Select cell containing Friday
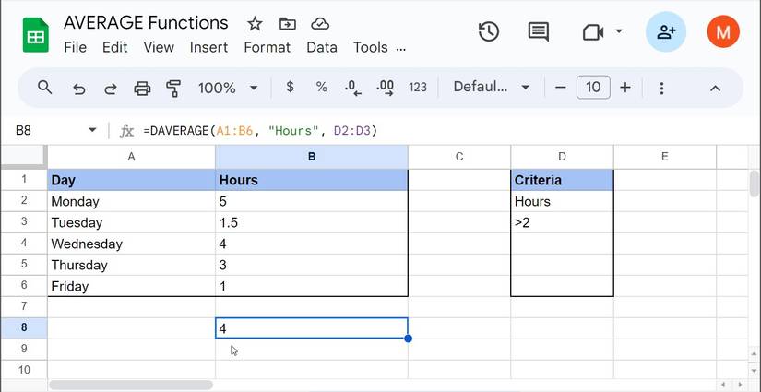This screenshot has width=761, height=392. click(131, 286)
